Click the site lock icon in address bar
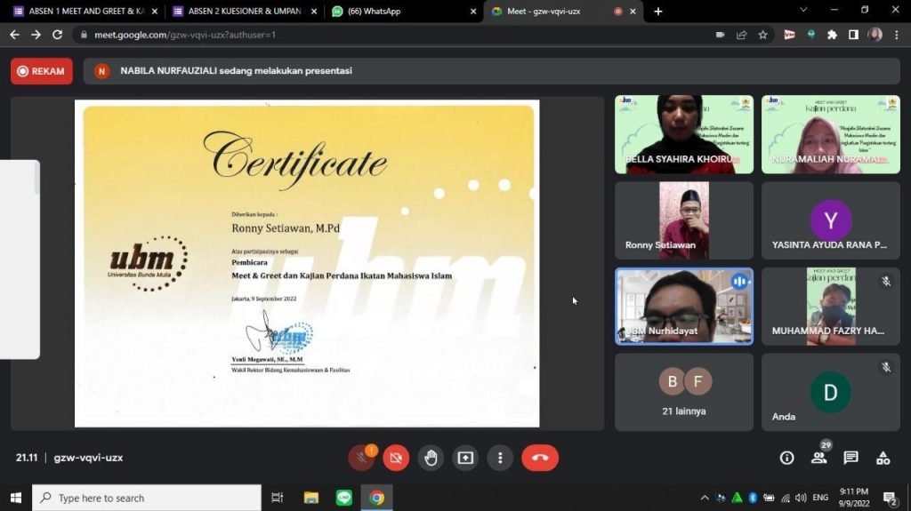The image size is (911, 511). 85,35
